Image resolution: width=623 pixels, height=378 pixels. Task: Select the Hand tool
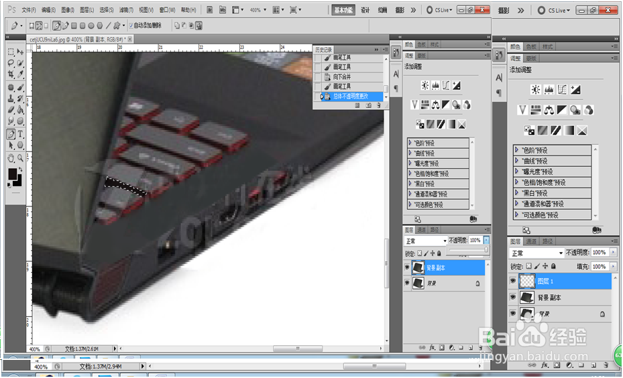11,158
